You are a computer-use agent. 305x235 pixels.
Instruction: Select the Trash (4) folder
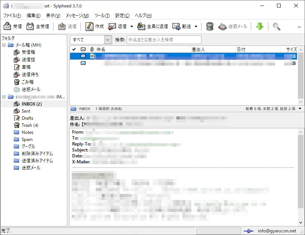(30, 125)
